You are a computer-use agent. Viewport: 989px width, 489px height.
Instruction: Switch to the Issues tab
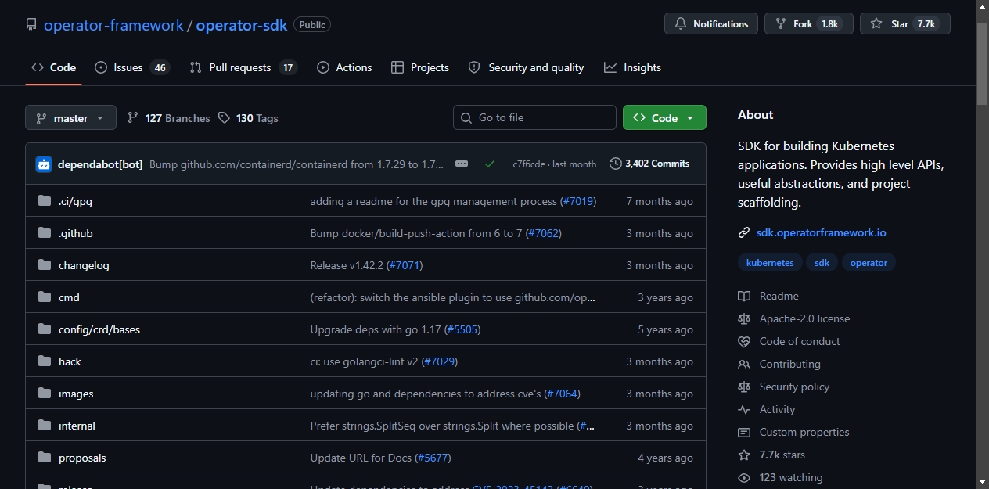tap(132, 67)
